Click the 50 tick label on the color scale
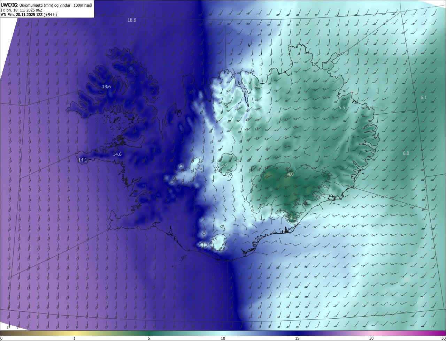 pyautogui.click(x=443, y=338)
